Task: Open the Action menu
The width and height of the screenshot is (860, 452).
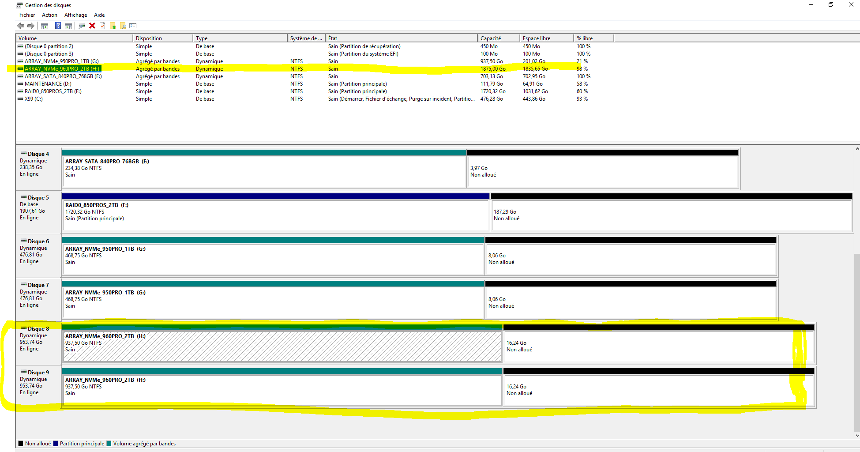Action: pos(49,15)
